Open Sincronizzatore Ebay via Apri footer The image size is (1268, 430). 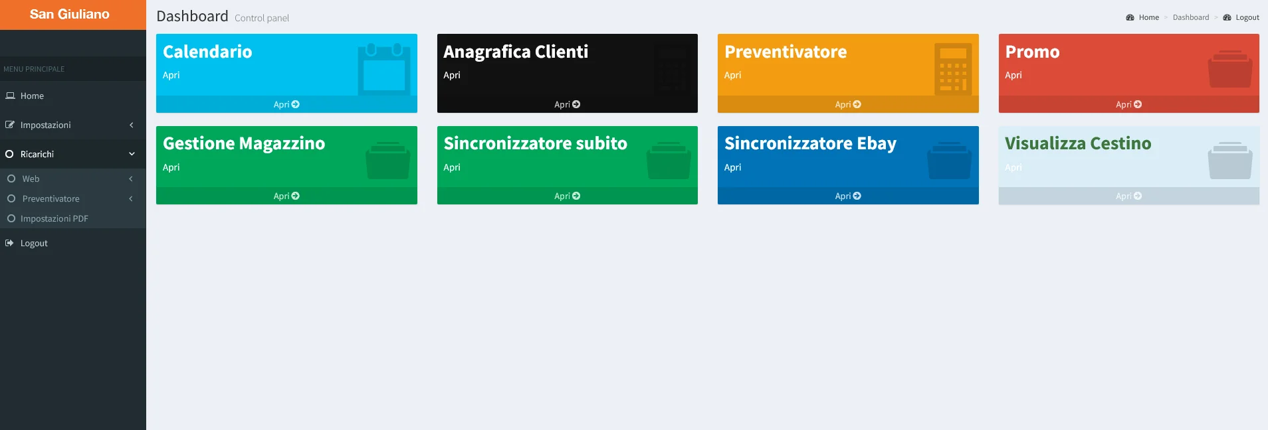point(848,196)
